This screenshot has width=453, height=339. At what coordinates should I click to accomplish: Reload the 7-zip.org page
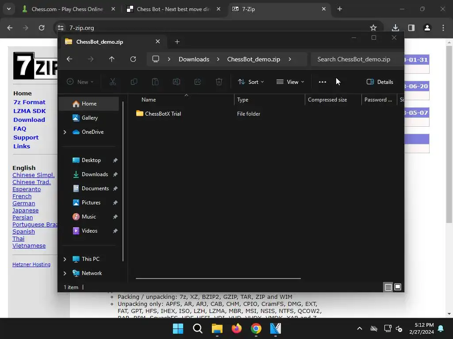pos(42,28)
